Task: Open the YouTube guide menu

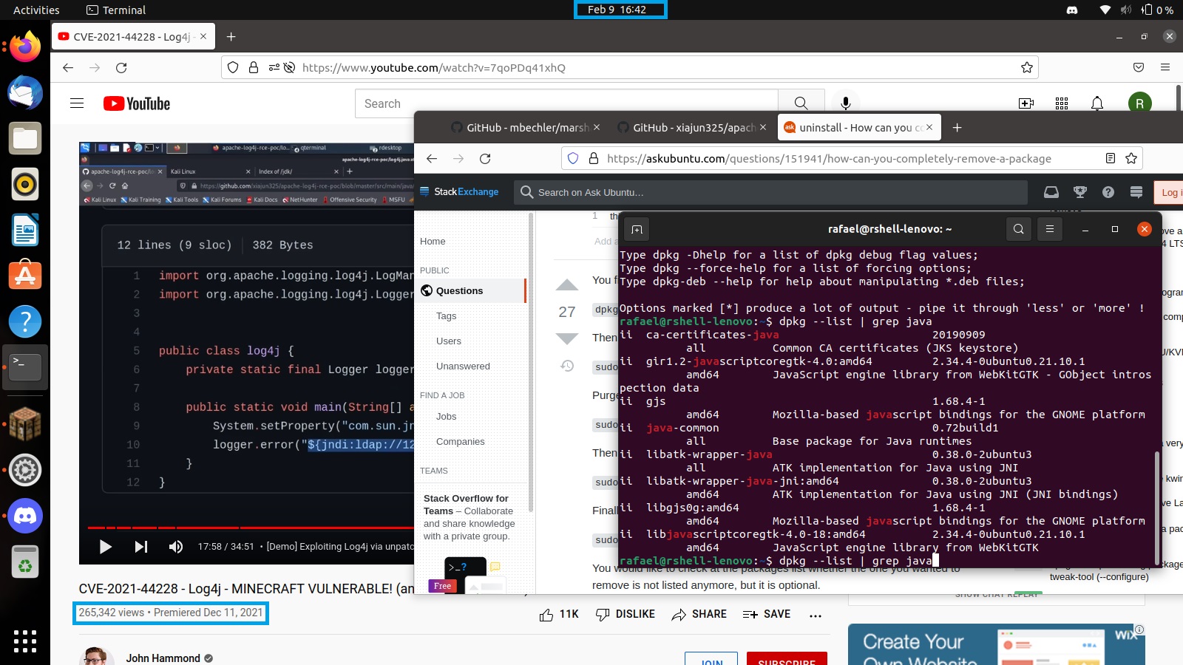Action: tap(77, 103)
